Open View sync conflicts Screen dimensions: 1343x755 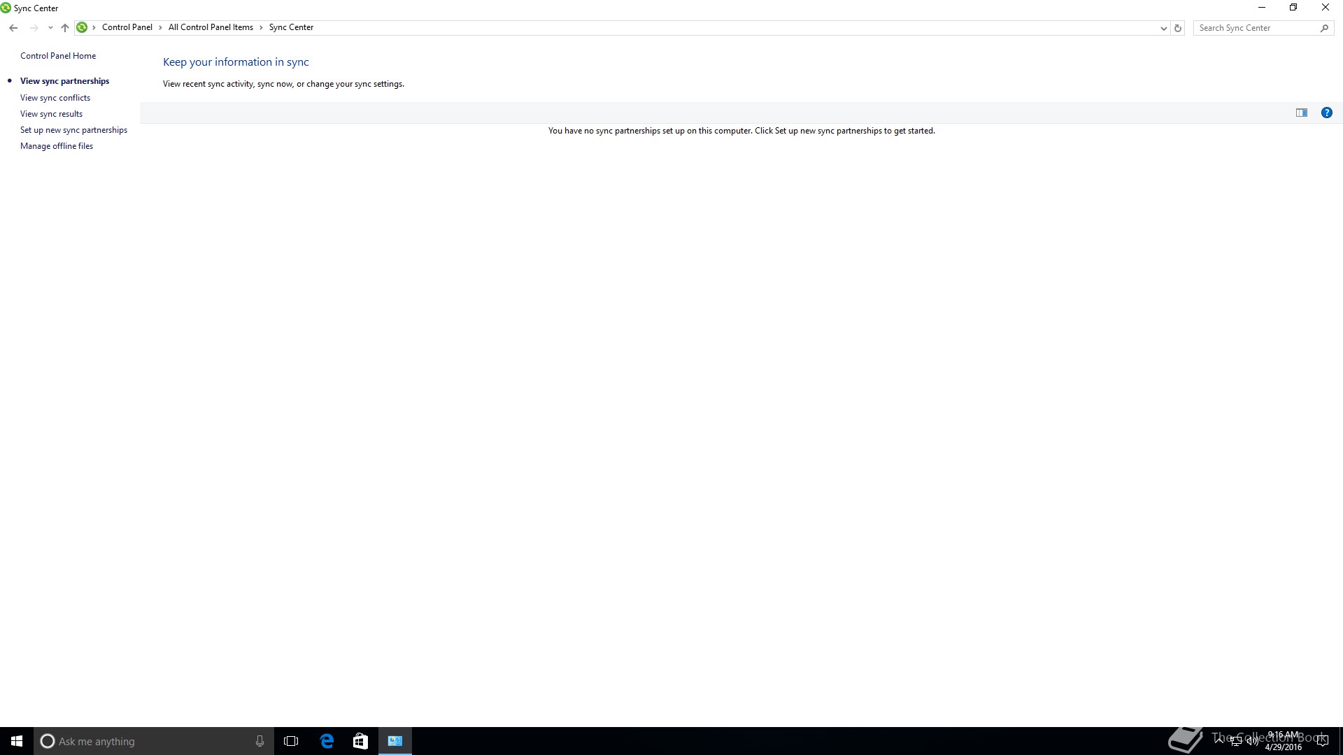click(55, 98)
